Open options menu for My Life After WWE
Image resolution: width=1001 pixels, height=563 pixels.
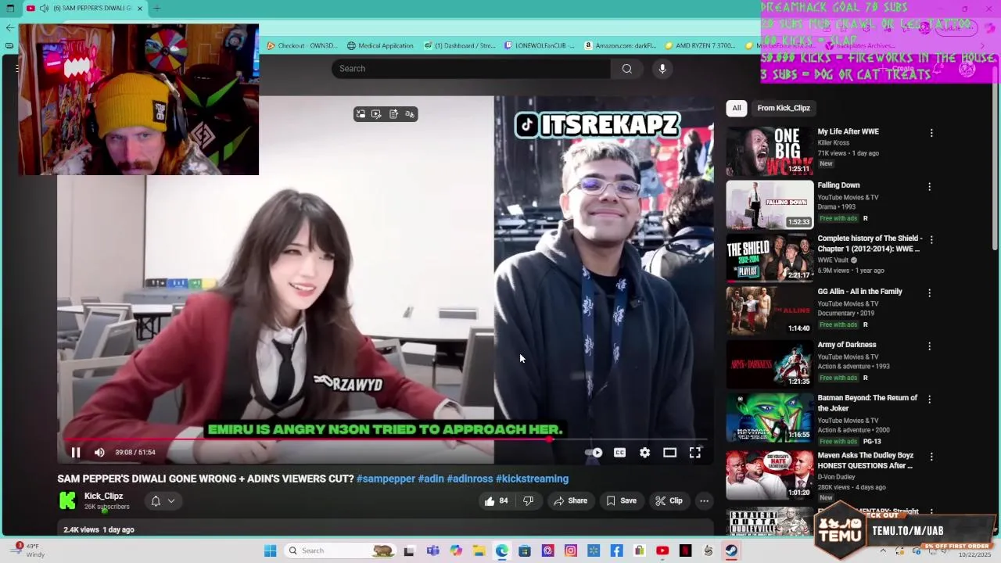(931, 133)
